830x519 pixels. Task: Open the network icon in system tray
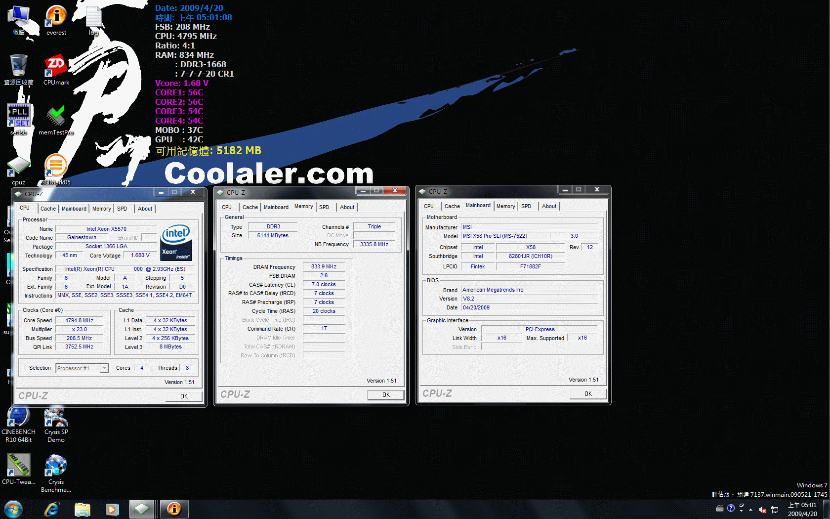pyautogui.click(x=775, y=510)
